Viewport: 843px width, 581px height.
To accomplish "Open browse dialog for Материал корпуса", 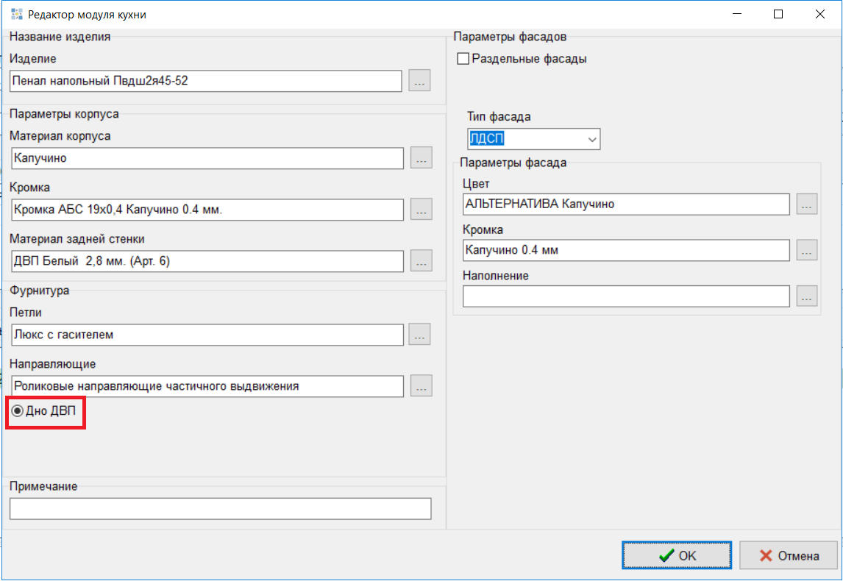I will (421, 157).
